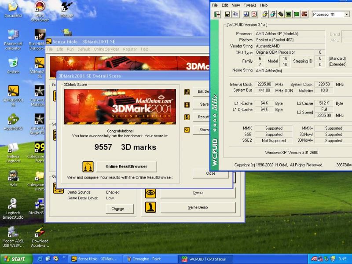Click the floppy disk save icon in WCPUID
Screen dimensions: 352x264
pos(227,15)
